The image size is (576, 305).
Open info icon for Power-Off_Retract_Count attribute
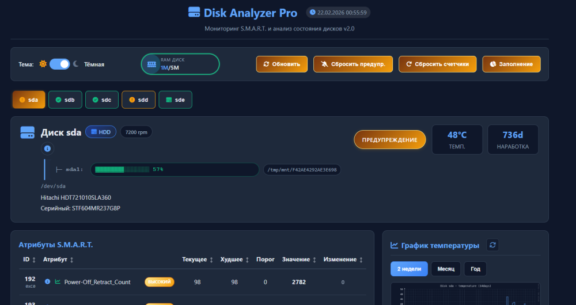point(47,282)
